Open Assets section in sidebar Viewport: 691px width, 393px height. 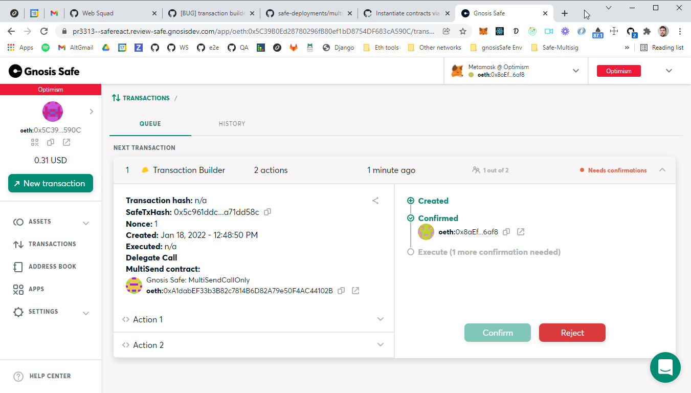point(40,222)
